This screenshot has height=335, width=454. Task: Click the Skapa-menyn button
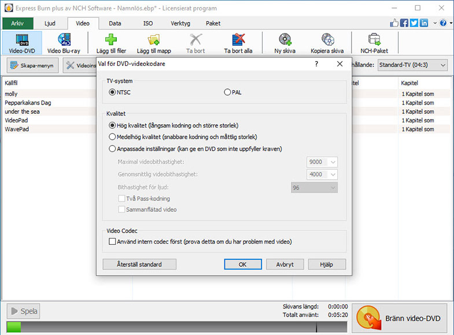pyautogui.click(x=32, y=65)
